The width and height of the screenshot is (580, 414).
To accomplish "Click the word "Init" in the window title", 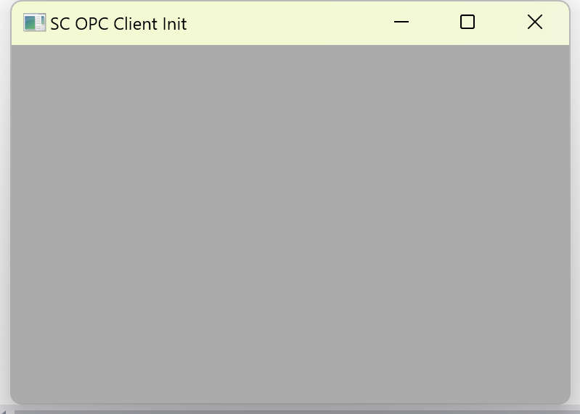I will click(174, 24).
